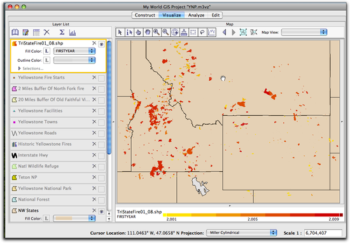Show the layer's data table via grid icon

[36, 32]
